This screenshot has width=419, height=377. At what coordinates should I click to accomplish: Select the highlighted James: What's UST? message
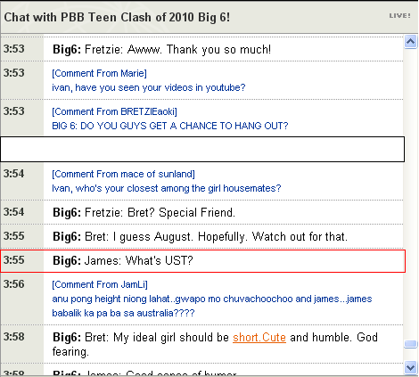(202, 261)
